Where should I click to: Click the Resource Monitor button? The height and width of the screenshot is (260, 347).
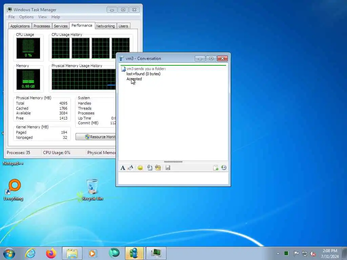coord(96,137)
